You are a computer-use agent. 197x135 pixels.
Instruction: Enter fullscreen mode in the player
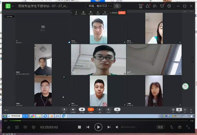click(188, 127)
